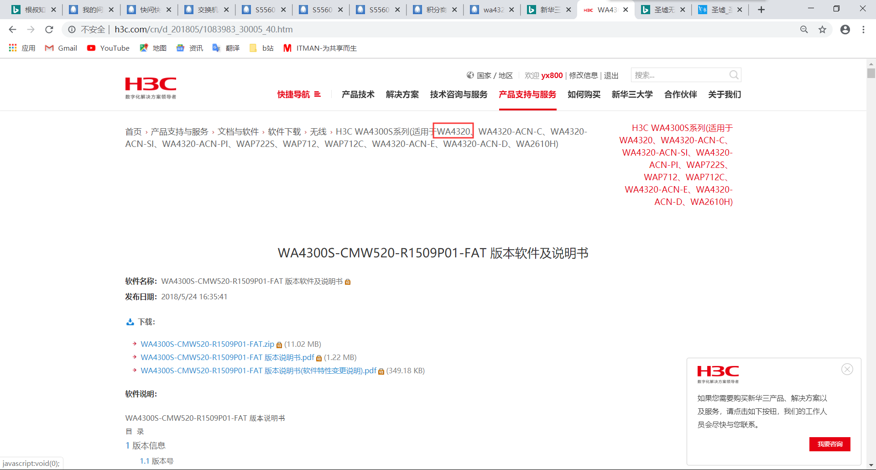Close the 快问快 browser tab
Image resolution: width=876 pixels, height=470 pixels.
(x=169, y=10)
